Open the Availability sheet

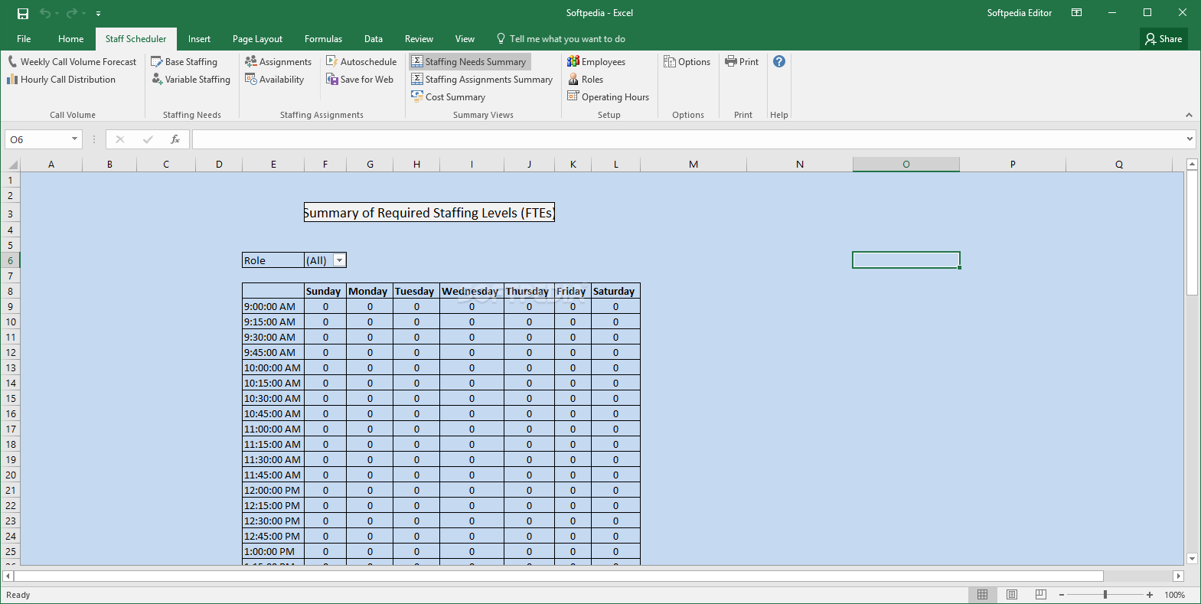pyautogui.click(x=274, y=80)
